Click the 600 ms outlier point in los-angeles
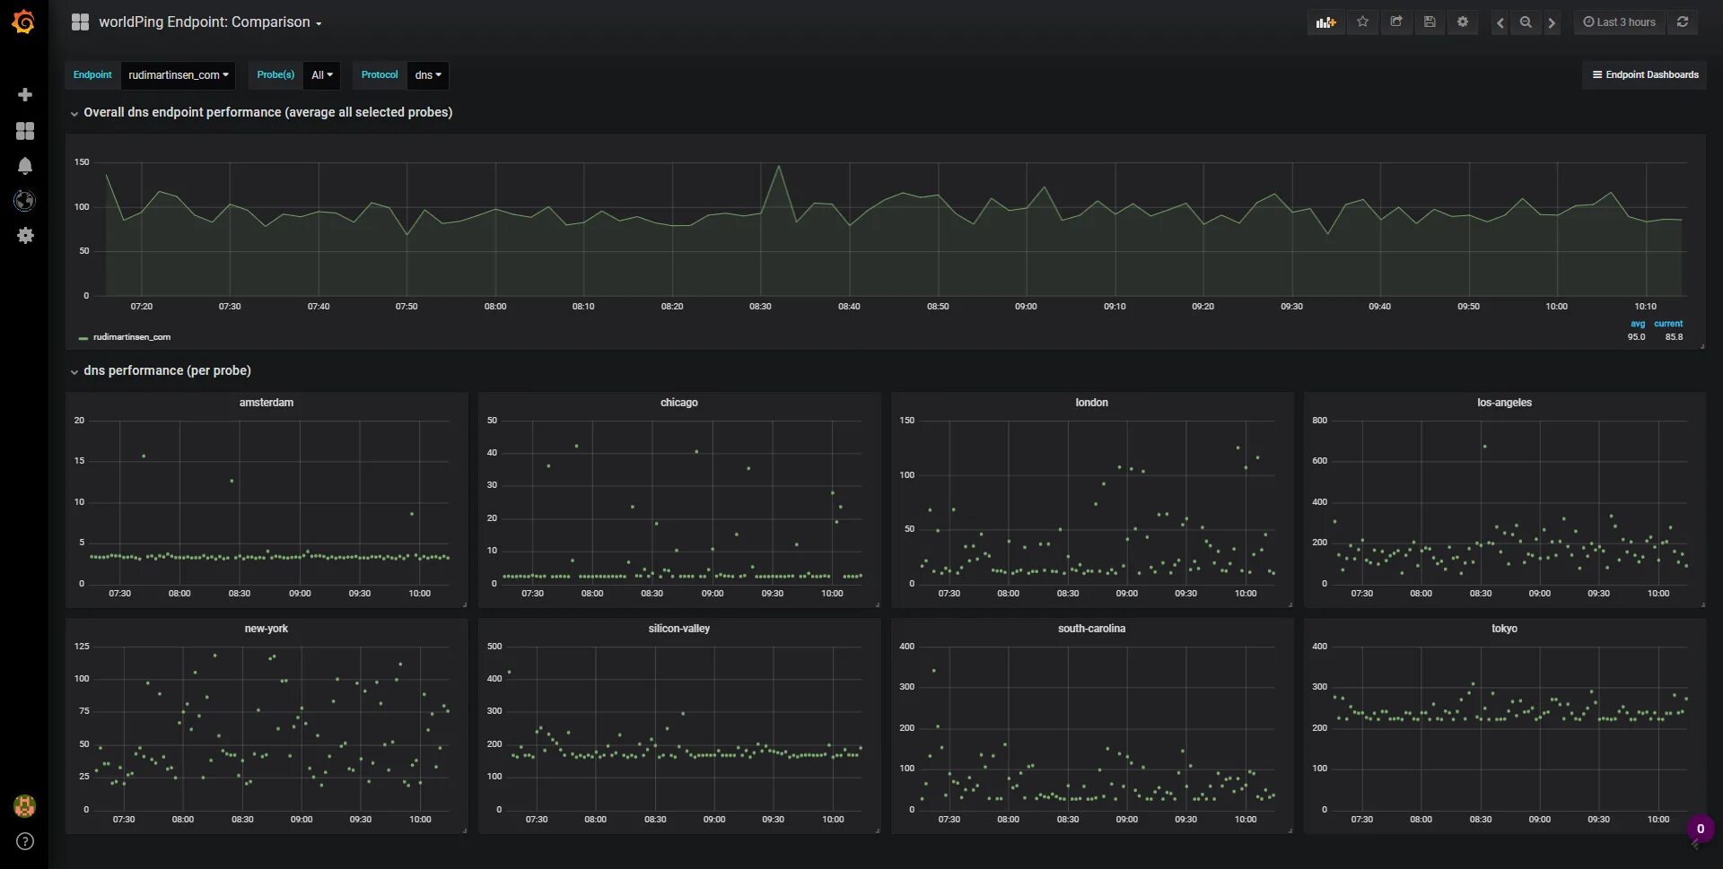 (1484, 447)
